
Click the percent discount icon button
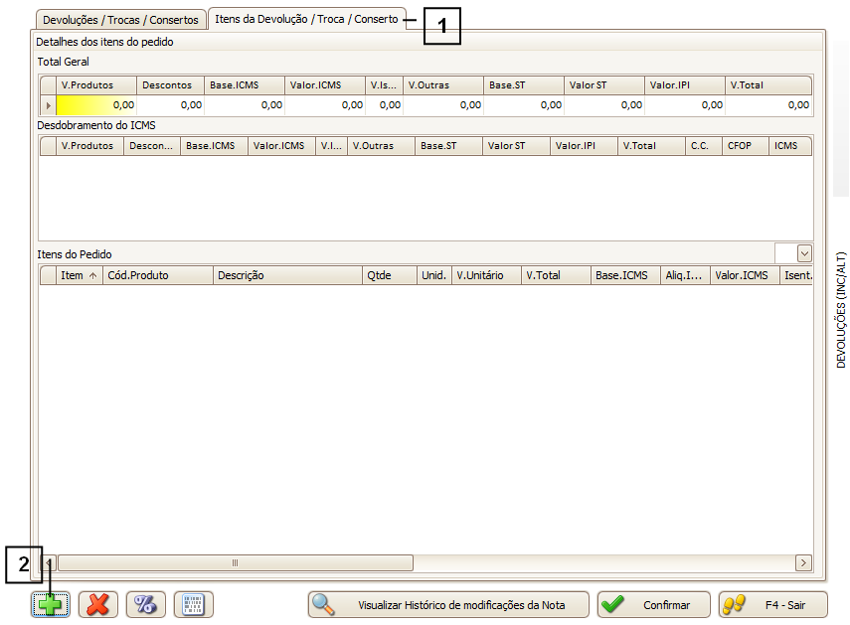pyautogui.click(x=146, y=604)
